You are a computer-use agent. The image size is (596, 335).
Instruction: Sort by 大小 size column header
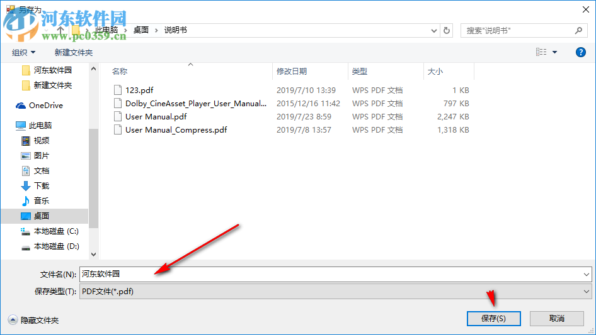[x=435, y=71]
